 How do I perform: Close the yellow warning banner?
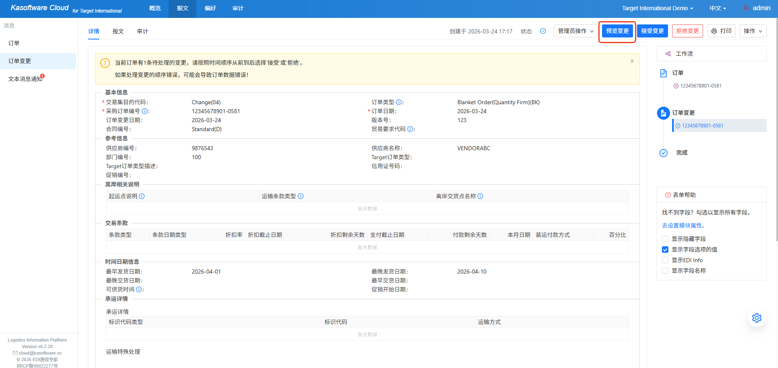[632, 61]
